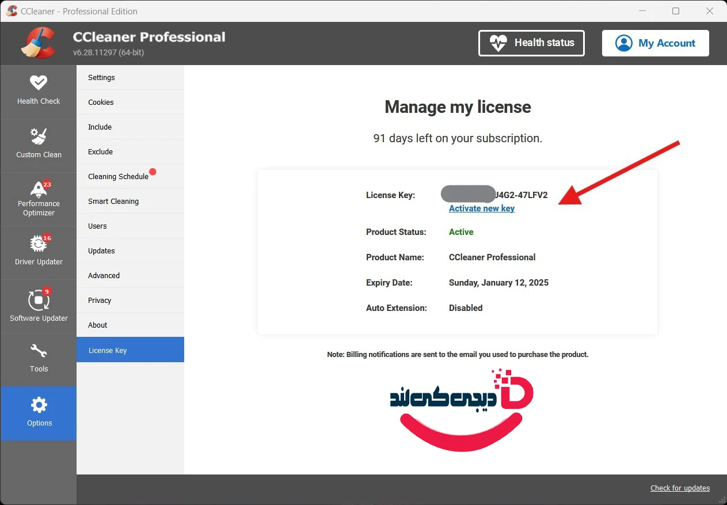Click the green Active status text
This screenshot has width=727, height=505.
[x=461, y=232]
